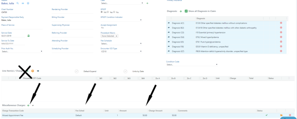The image size is (297, 119).
Task: Toggle the Units by Date option
Action: [125, 71]
